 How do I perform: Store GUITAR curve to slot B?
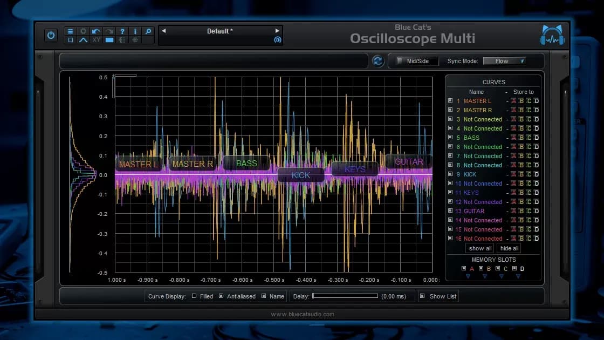[x=521, y=211]
